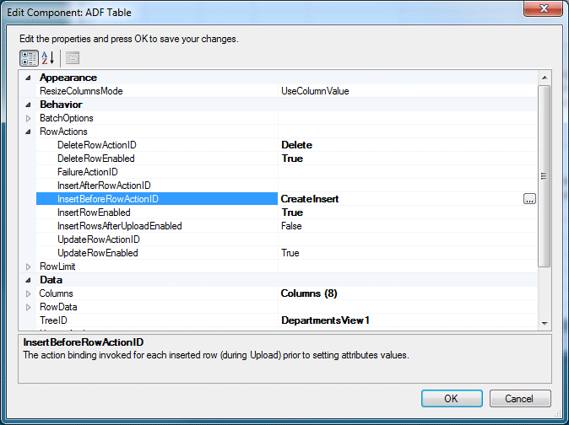Select the BatchOptions property label
The width and height of the screenshot is (569, 425).
point(67,118)
